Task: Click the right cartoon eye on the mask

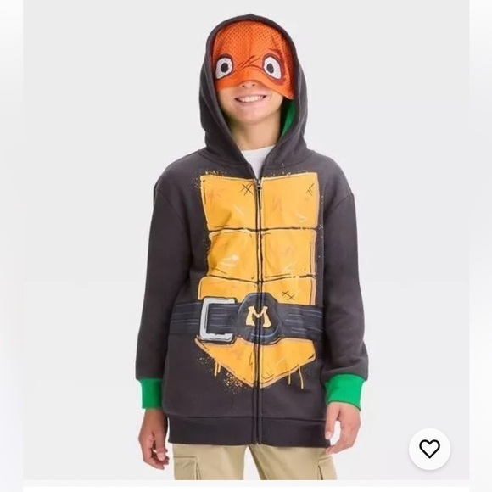Action: 271,67
